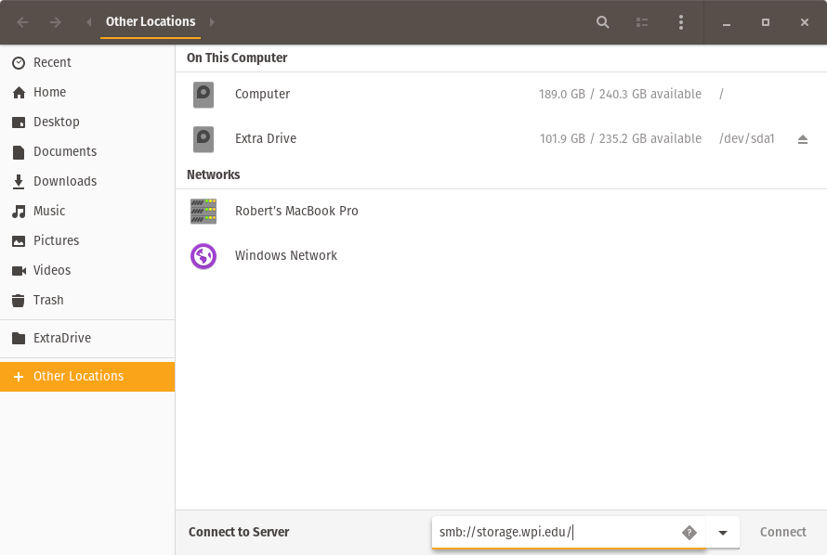Open the Computer drive icon
Image resolution: width=827 pixels, height=555 pixels.
[x=203, y=94]
